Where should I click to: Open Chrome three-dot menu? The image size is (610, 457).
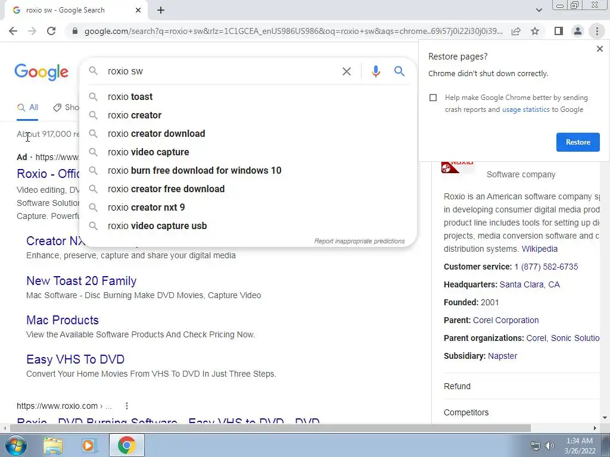tap(597, 31)
